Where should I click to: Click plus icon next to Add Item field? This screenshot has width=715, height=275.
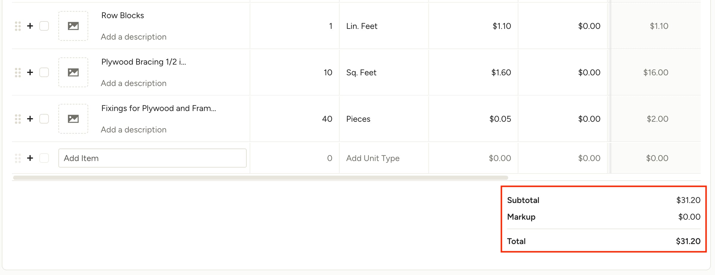pyautogui.click(x=30, y=158)
